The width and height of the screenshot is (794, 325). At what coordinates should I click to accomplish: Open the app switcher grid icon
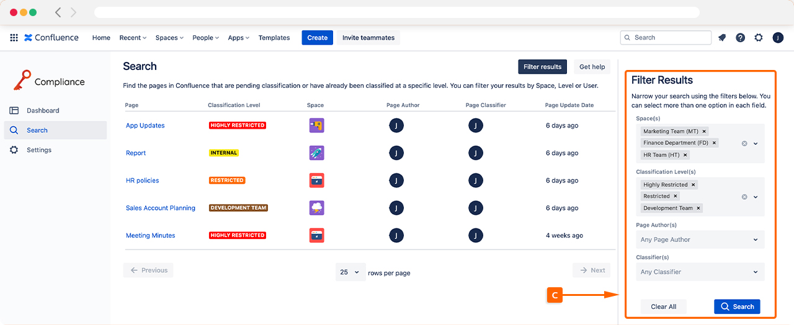(14, 38)
